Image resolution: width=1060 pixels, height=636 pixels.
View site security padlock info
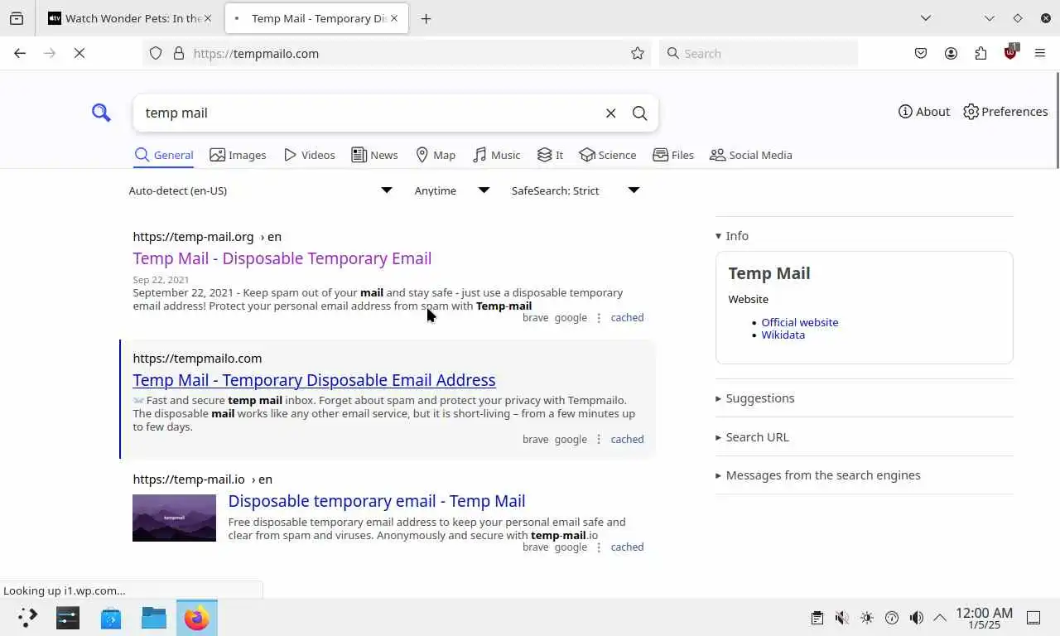pos(178,53)
